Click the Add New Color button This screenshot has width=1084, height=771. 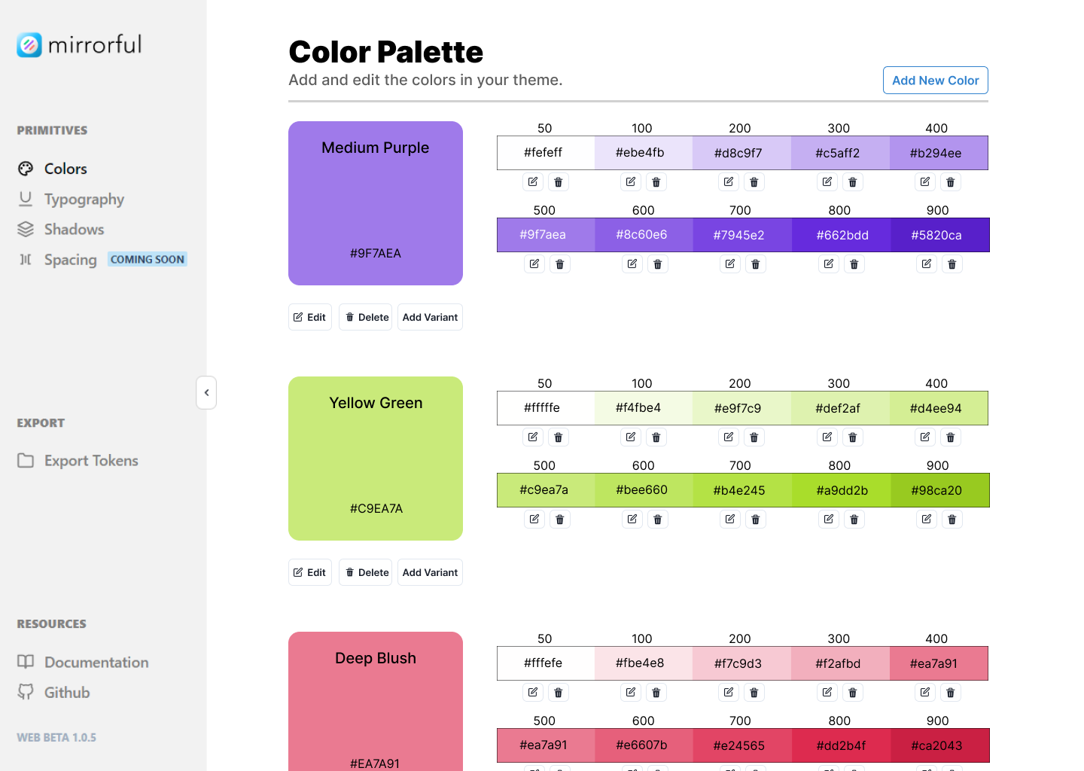(935, 80)
